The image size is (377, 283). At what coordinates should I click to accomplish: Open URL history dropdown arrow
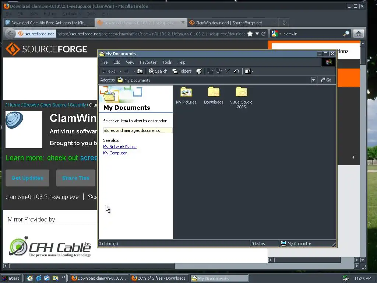pos(257,34)
